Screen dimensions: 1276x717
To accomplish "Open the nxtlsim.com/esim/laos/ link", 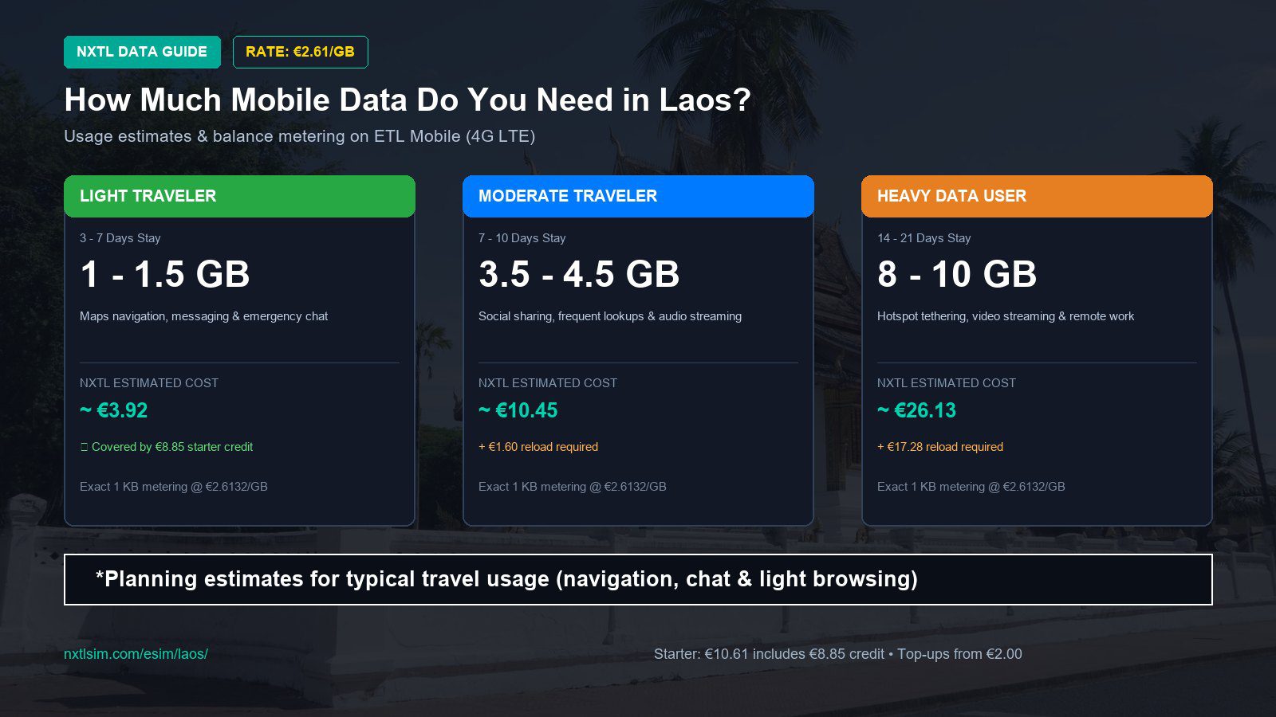I will (x=136, y=654).
